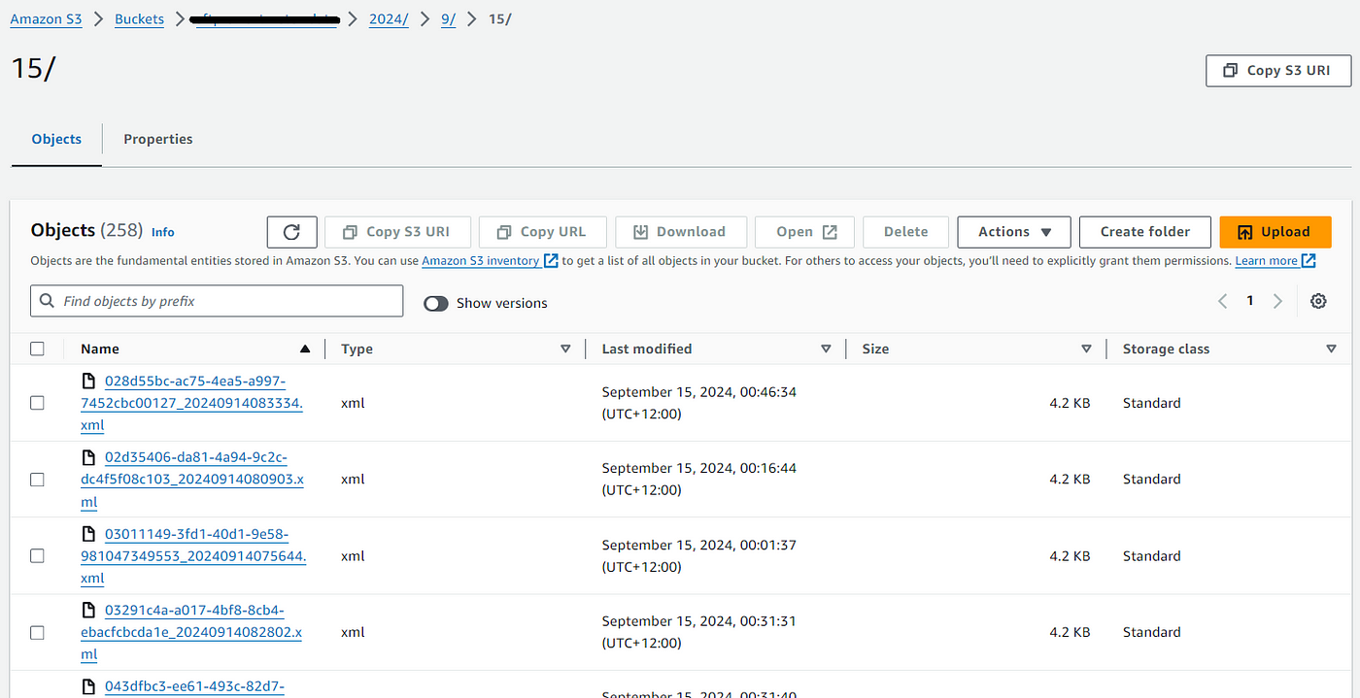The height and width of the screenshot is (698, 1360).
Task: Sort by Name column ascending arrow
Action: 305,349
